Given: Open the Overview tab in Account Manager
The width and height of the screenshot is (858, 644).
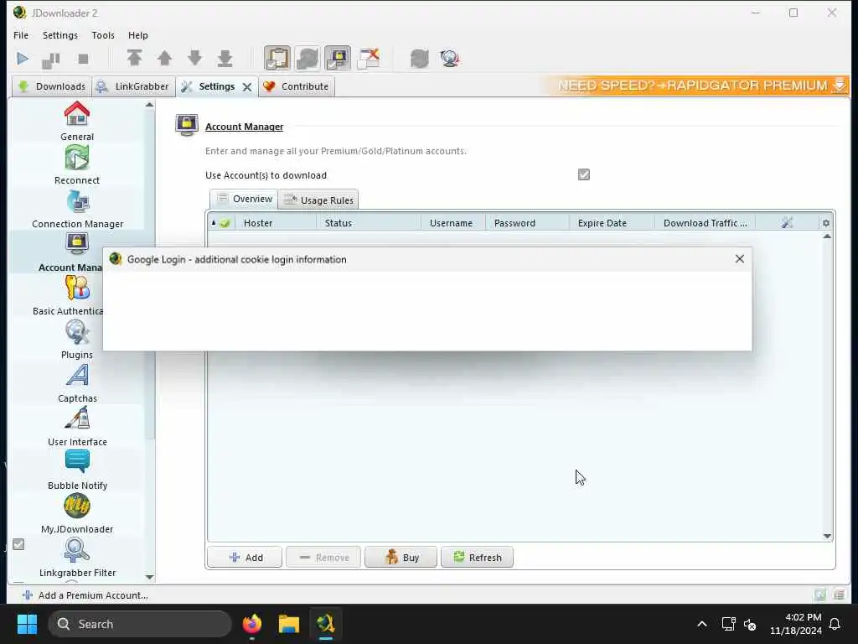Looking at the screenshot, I should point(244,199).
